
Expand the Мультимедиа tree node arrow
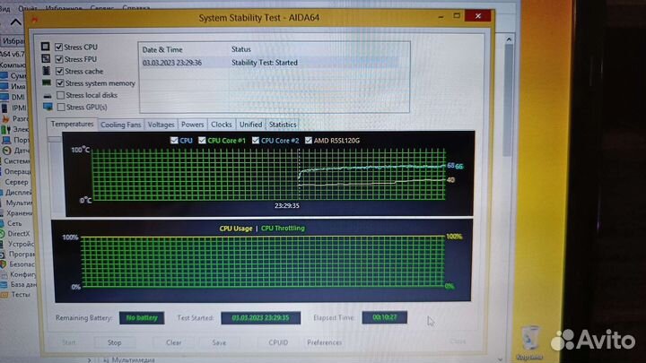(90, 360)
